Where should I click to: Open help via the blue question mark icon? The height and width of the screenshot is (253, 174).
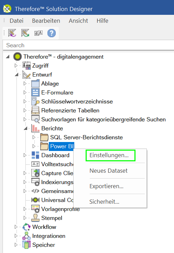pyautogui.click(x=52, y=33)
